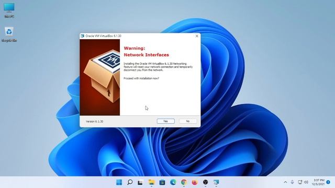
Task: Switch to VirtualBox installer taskbar icon
Action: 216,182
